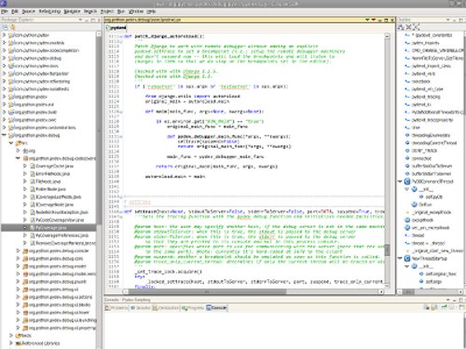Click editor vertical scrollbar
Screen dimensions: 466x349
(x=387, y=161)
